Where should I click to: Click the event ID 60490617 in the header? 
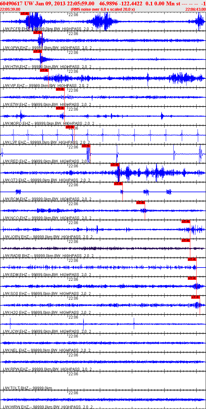11,3
